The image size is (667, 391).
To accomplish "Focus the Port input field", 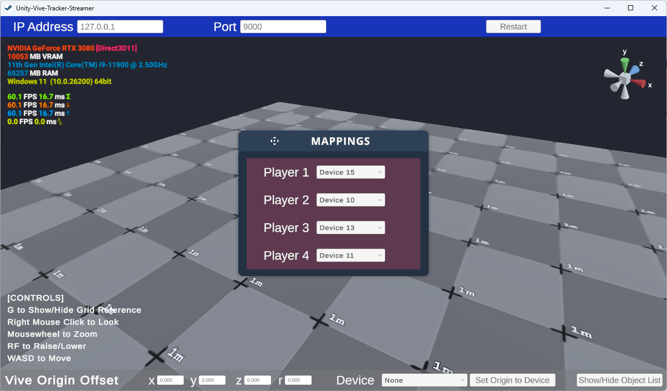I will point(283,27).
